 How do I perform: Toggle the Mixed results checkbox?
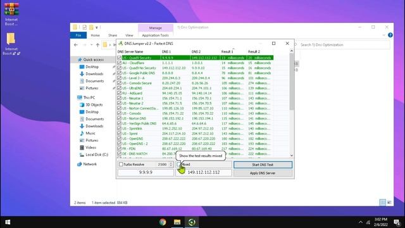pos(178,165)
